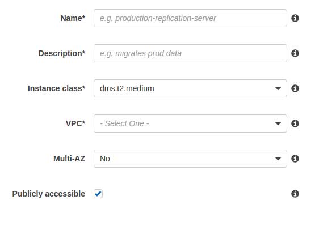
Task: Open the Multi-AZ 'No' selector
Action: pyautogui.click(x=190, y=159)
